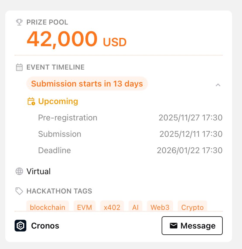Click the trophy icon next to Prize Pool
This screenshot has width=242, height=249.
tap(19, 22)
